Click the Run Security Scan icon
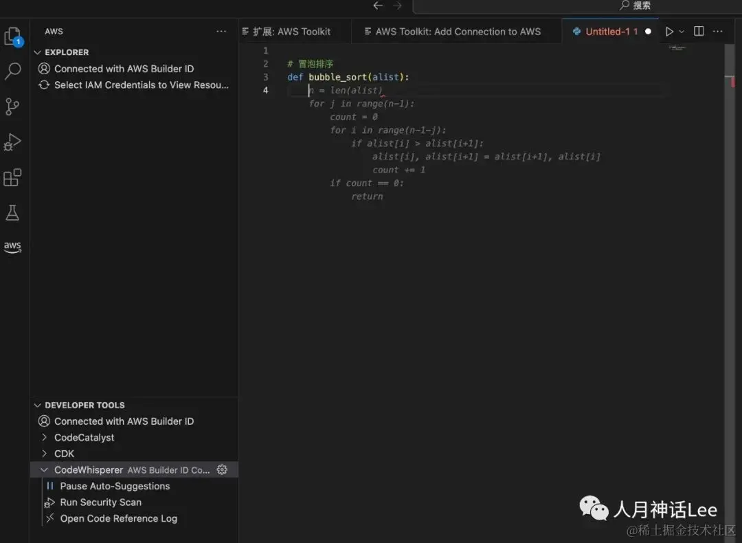The width and height of the screenshot is (742, 543). click(x=49, y=502)
